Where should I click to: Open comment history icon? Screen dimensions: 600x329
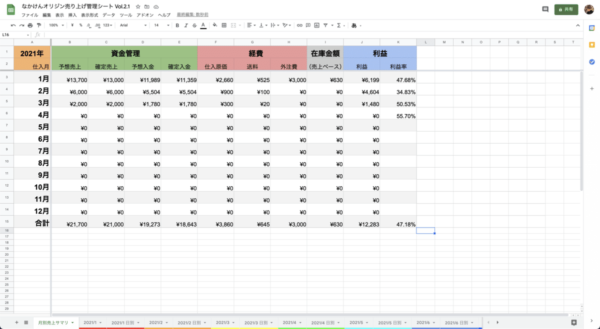(x=545, y=9)
